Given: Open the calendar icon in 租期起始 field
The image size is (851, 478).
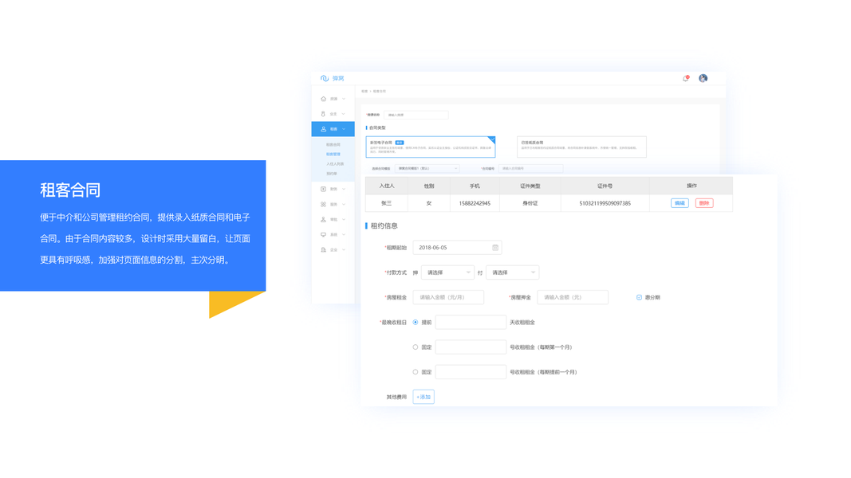Looking at the screenshot, I should point(495,248).
